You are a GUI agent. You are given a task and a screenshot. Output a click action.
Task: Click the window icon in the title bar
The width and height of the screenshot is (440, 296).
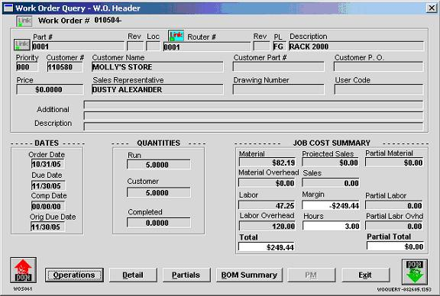(8, 8)
